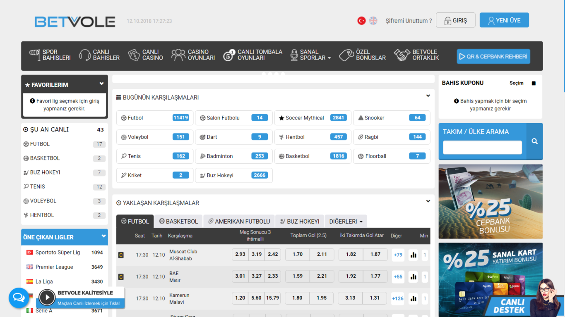Image resolution: width=565 pixels, height=317 pixels.
Task: Switch to the Buz Hokeyi tab
Action: [x=300, y=222]
